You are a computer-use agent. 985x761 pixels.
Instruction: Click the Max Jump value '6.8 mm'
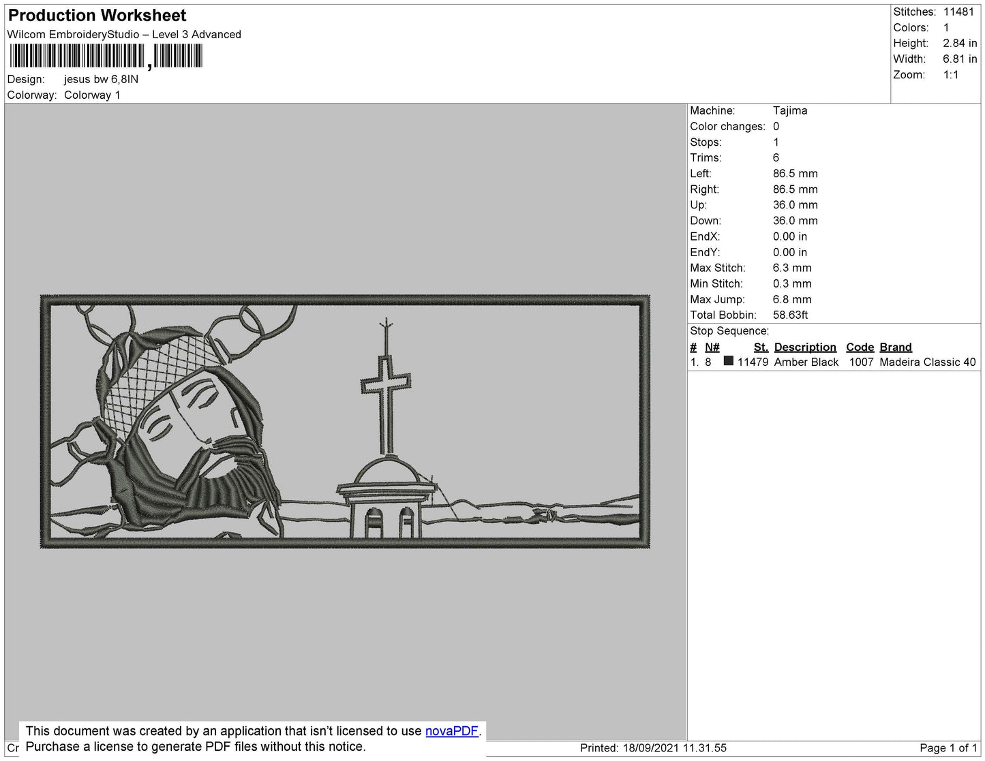click(x=792, y=299)
